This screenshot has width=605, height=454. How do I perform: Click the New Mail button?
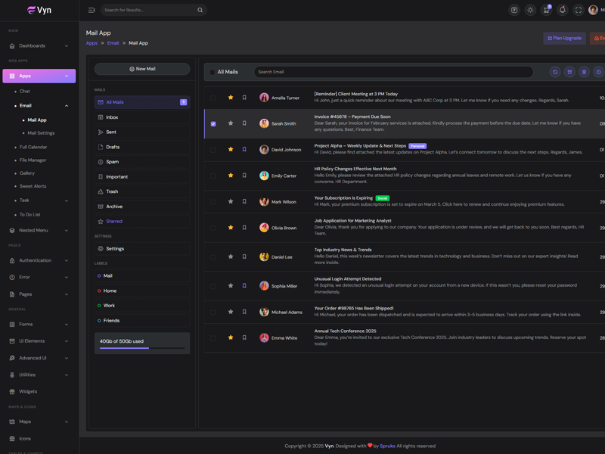coord(142,69)
